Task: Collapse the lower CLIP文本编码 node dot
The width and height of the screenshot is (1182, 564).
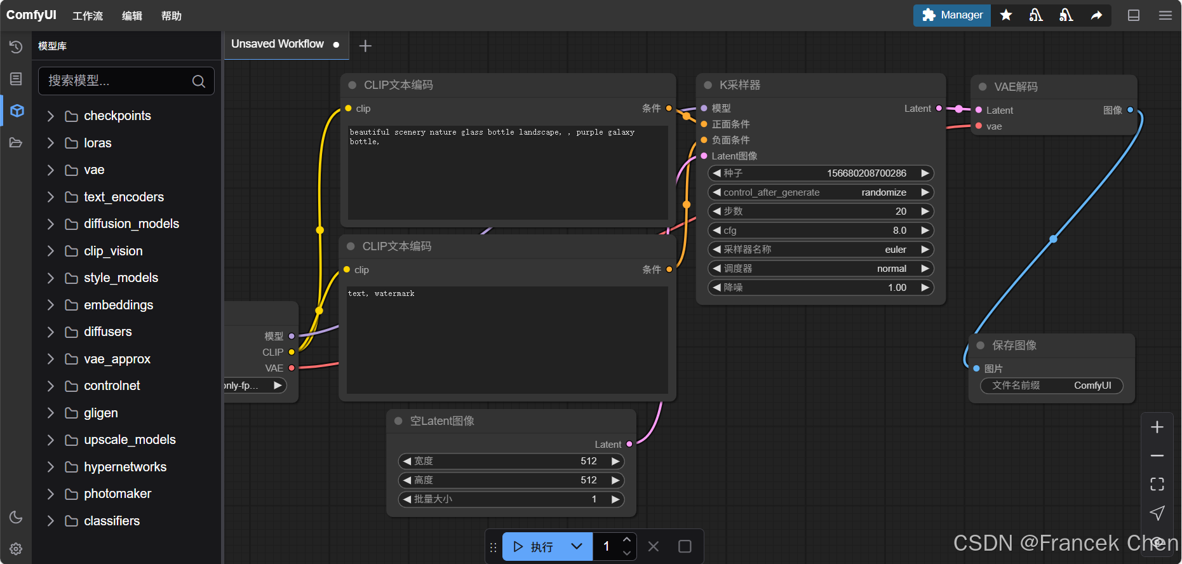Action: [351, 246]
